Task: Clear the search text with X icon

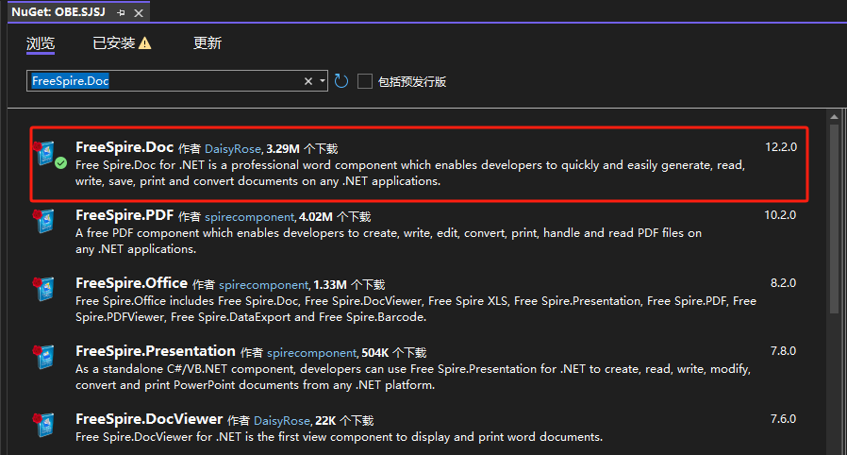Action: pos(308,81)
